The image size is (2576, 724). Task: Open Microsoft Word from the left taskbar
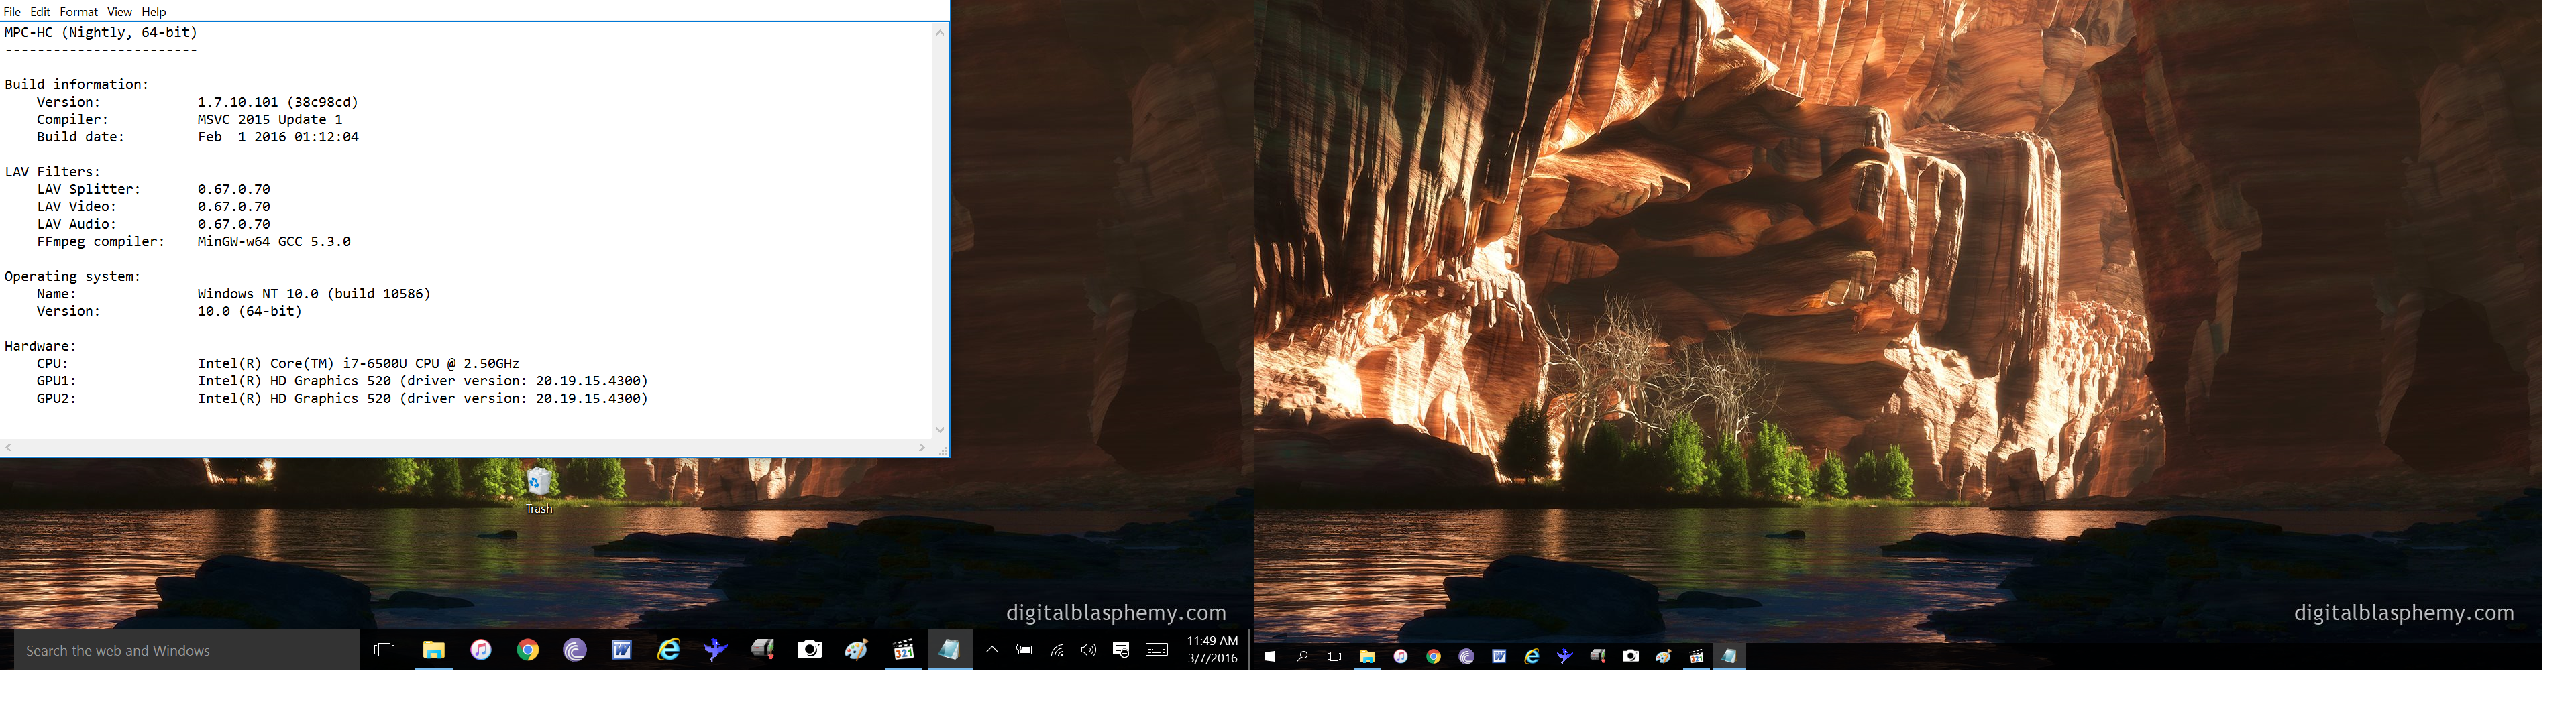tap(621, 650)
